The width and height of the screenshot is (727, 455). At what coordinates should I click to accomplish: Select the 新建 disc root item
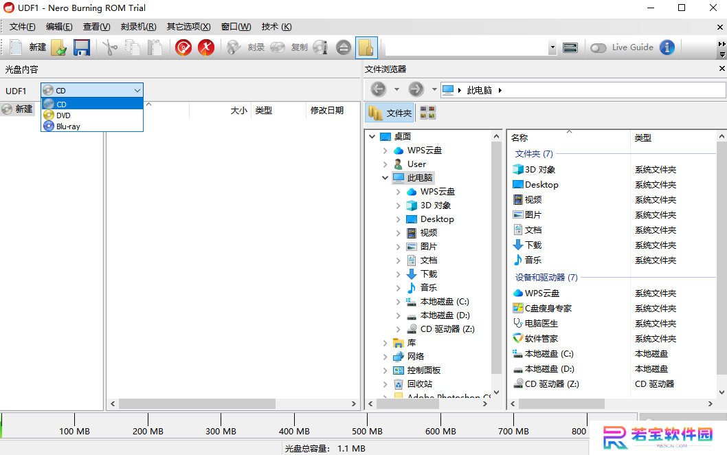pyautogui.click(x=18, y=109)
